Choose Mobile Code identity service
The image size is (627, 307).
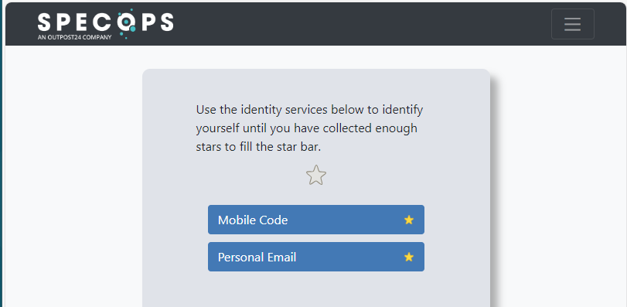coord(316,220)
